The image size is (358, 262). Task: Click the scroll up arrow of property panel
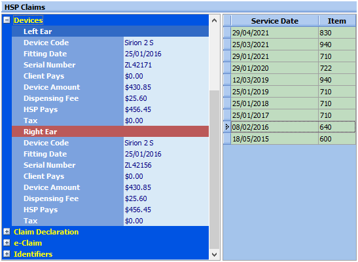tap(214, 20)
